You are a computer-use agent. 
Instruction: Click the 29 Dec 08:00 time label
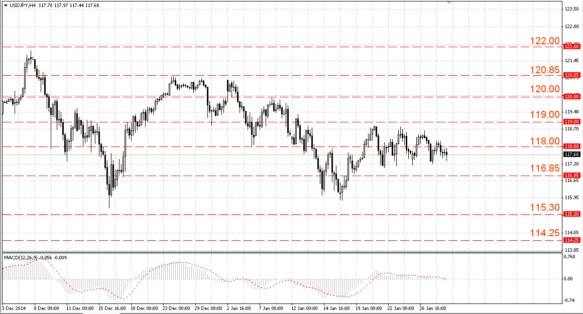[x=208, y=308]
